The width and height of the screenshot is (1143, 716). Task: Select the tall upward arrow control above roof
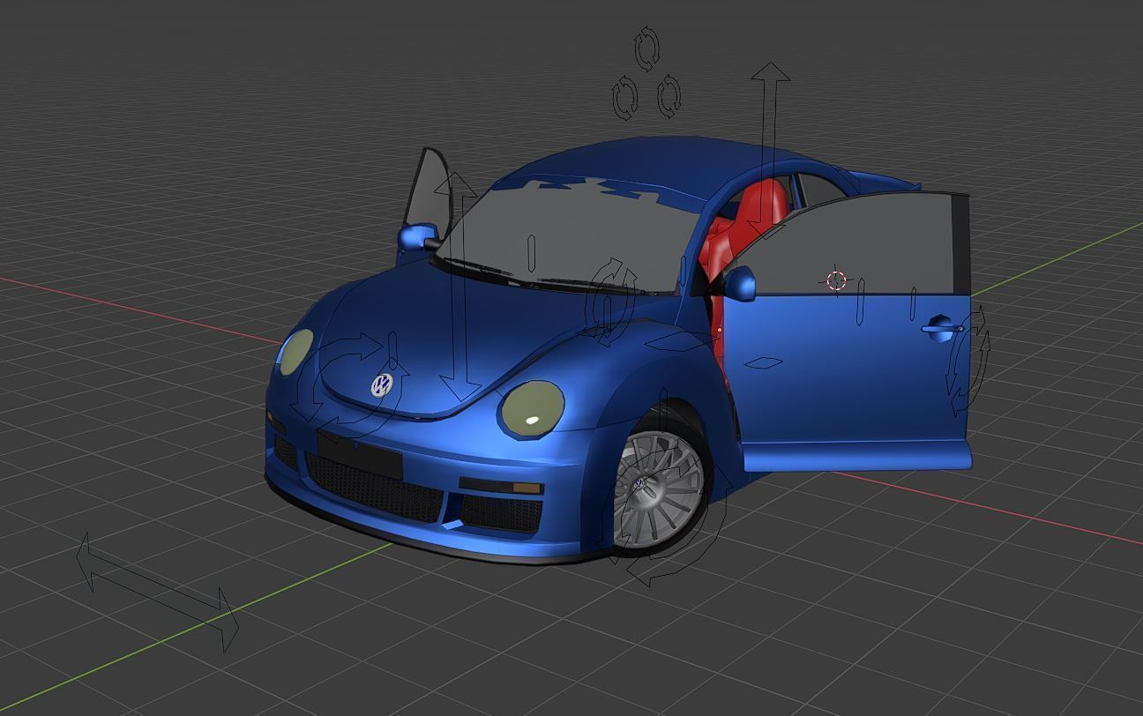tap(770, 150)
